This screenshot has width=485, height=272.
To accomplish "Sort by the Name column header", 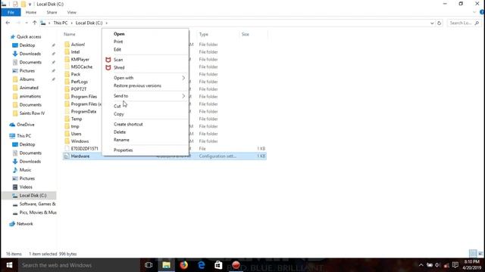I will [70, 34].
